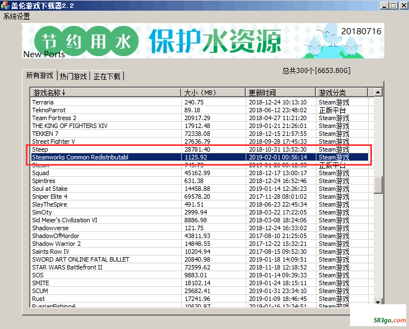Screen dimensions: 409x329
Task: Click size value 89.18
Action: [192, 110]
